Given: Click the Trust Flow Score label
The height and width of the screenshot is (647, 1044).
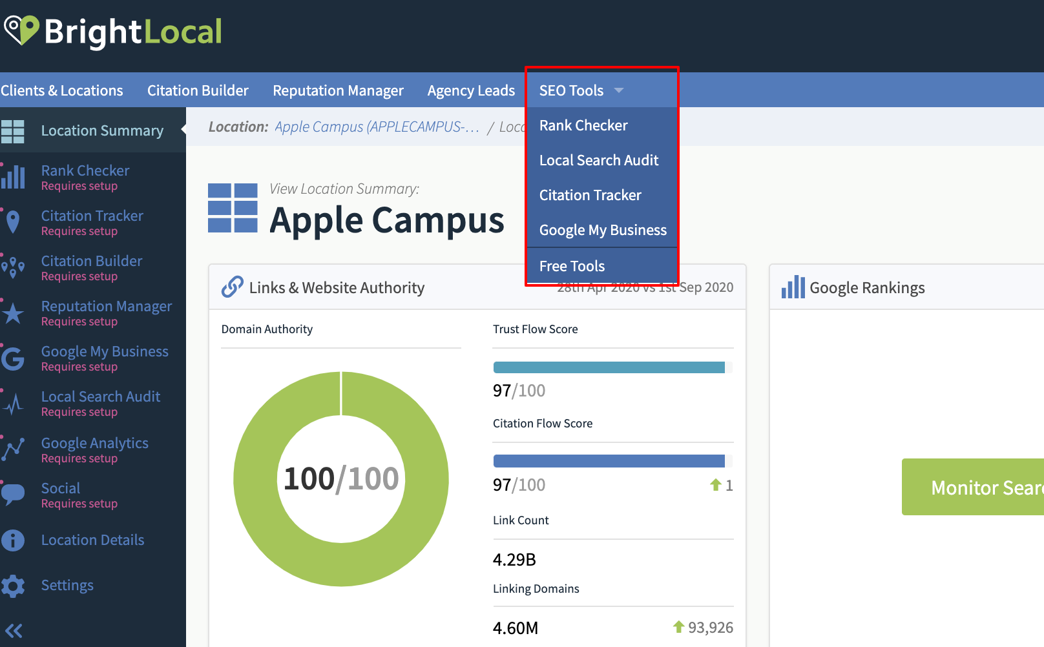Looking at the screenshot, I should [x=535, y=329].
